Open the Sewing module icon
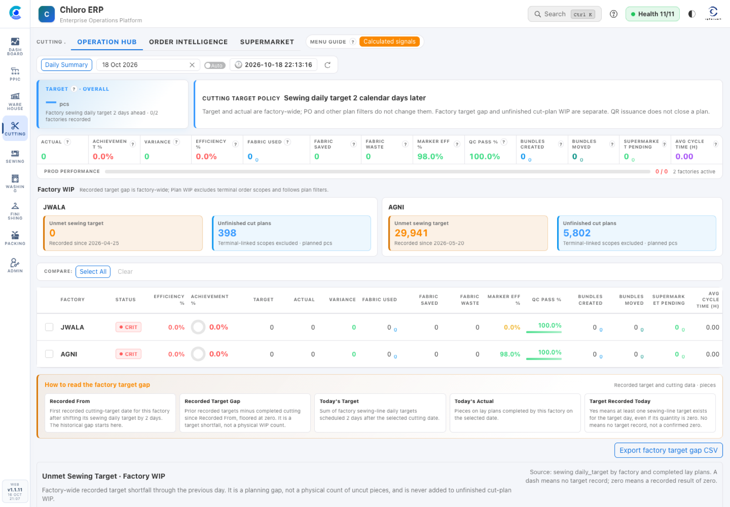The image size is (730, 507). (15, 156)
